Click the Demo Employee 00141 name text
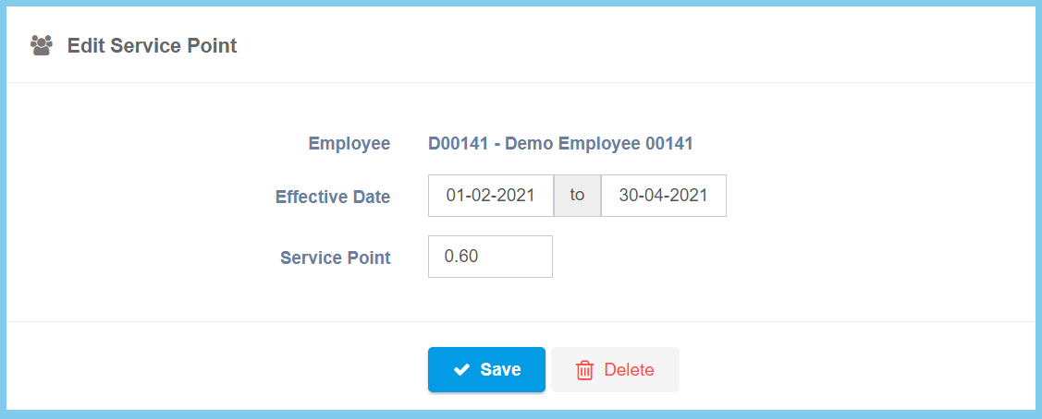 click(599, 144)
